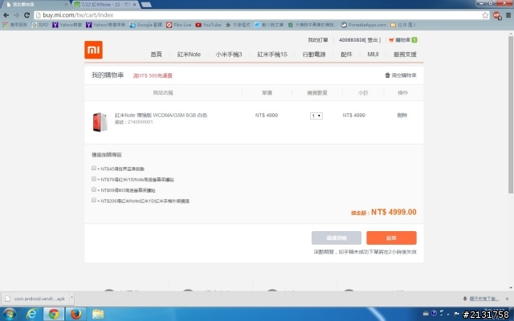Open 小米手機3 nav item

click(x=229, y=55)
